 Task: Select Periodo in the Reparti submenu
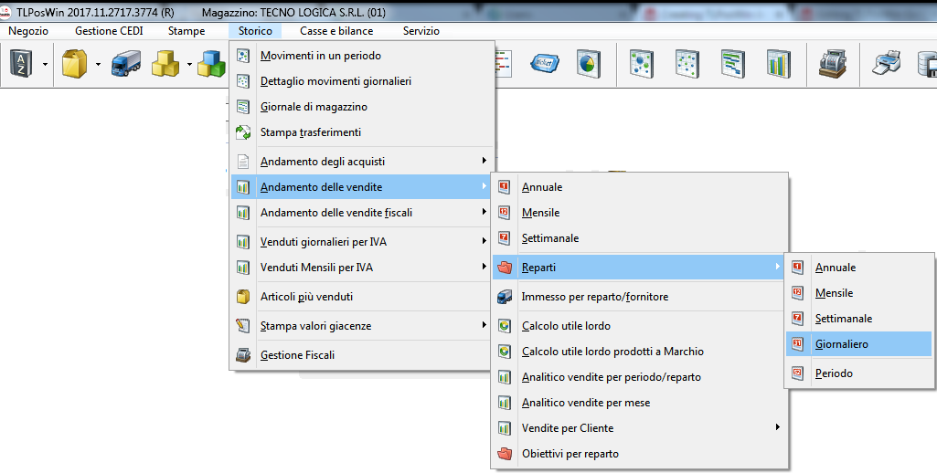tap(834, 373)
